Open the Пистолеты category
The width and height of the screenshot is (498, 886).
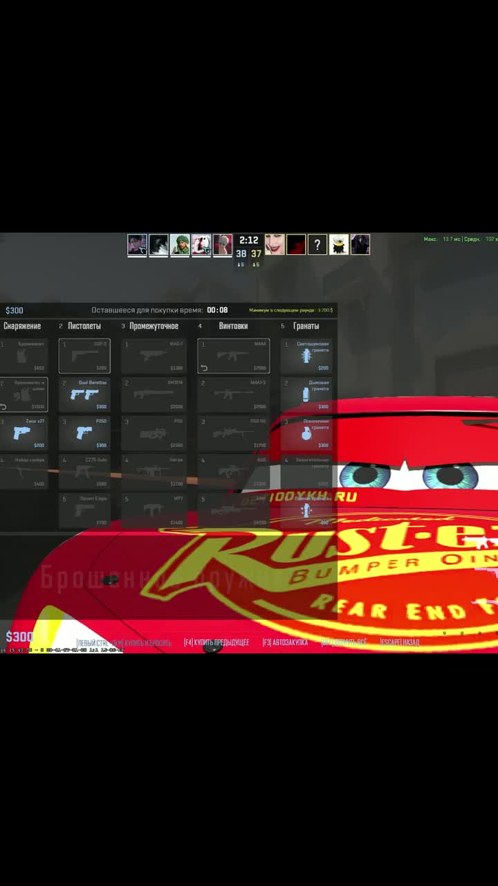pos(84,326)
